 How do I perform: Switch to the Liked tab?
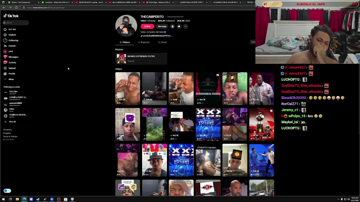(x=162, y=42)
